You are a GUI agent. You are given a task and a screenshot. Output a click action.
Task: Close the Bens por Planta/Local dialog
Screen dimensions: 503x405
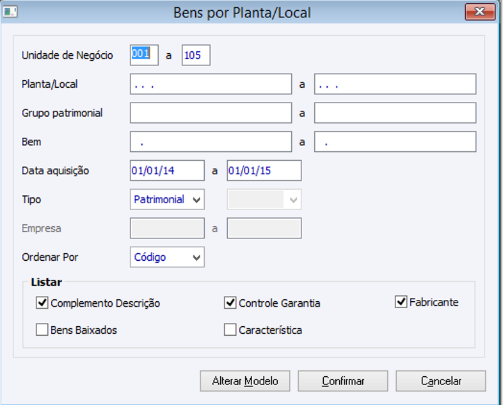(x=481, y=12)
